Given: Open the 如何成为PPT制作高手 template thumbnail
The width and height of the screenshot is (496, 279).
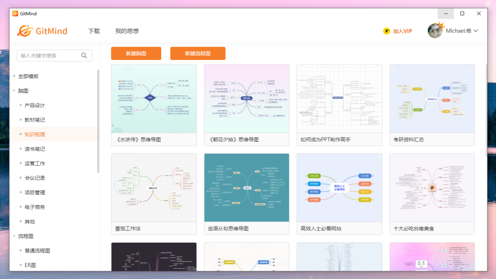Looking at the screenshot, I should [x=339, y=99].
